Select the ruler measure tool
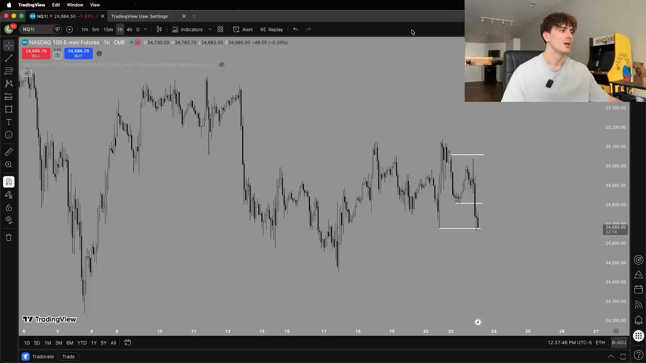Image resolution: width=646 pixels, height=363 pixels. tap(9, 152)
